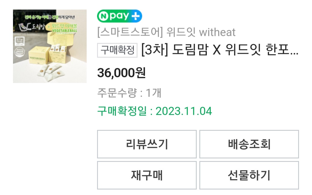312x195 pixels.
Task: Send as gift with 선물하기
Action: tap(249, 175)
